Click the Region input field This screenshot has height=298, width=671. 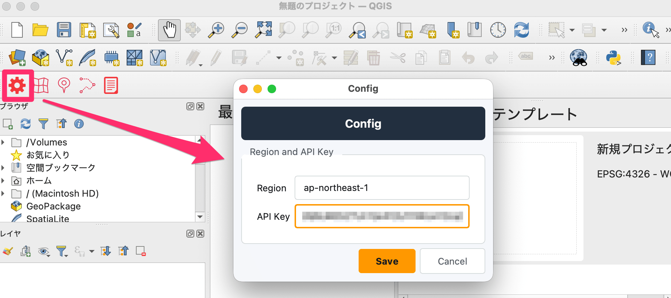tap(382, 188)
